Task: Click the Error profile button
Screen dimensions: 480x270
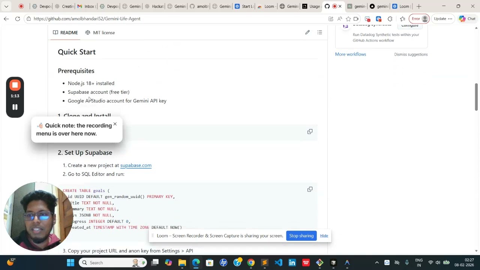Action: click(420, 19)
